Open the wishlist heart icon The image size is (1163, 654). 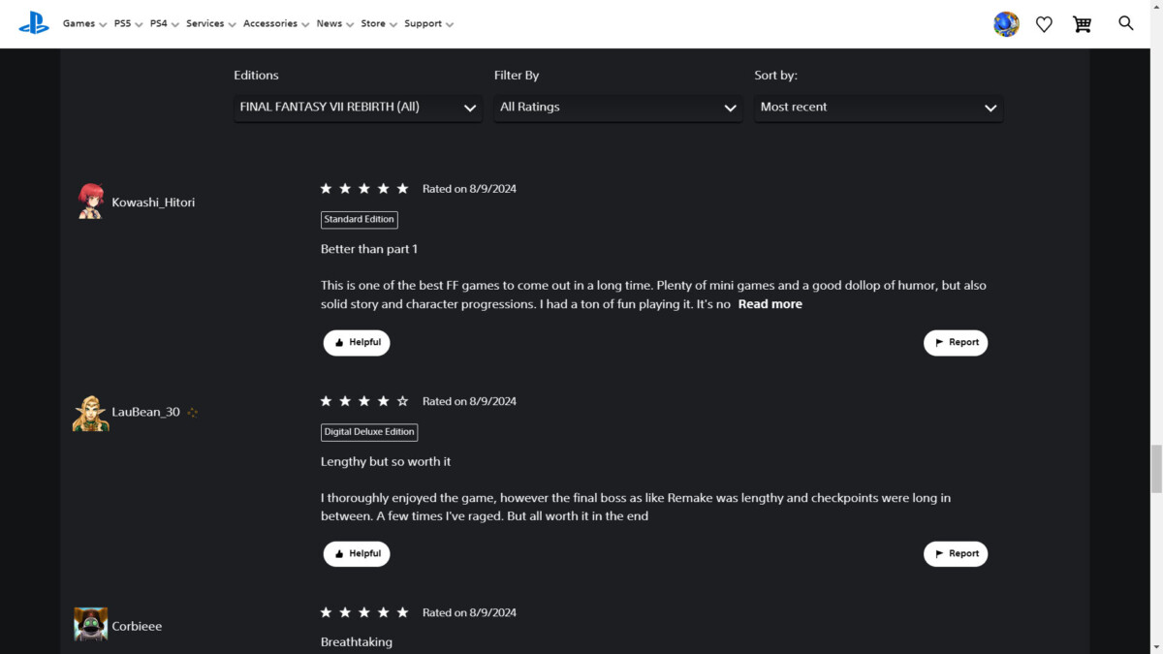(x=1044, y=24)
